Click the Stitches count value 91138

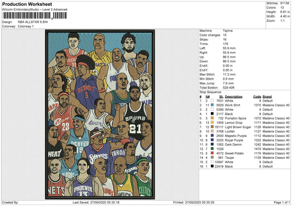pyautogui.click(x=285, y=3)
